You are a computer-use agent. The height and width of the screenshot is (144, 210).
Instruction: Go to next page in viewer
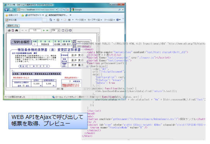(x=44, y=30)
